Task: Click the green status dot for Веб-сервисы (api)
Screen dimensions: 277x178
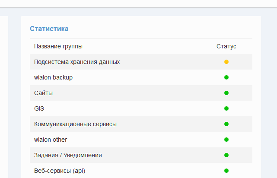Action: [x=226, y=171]
